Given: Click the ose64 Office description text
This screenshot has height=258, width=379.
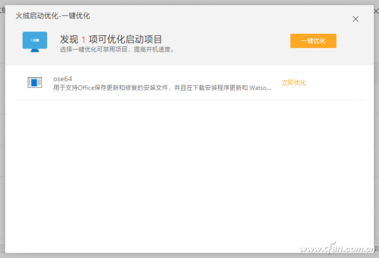Looking at the screenshot, I should pyautogui.click(x=162, y=88).
